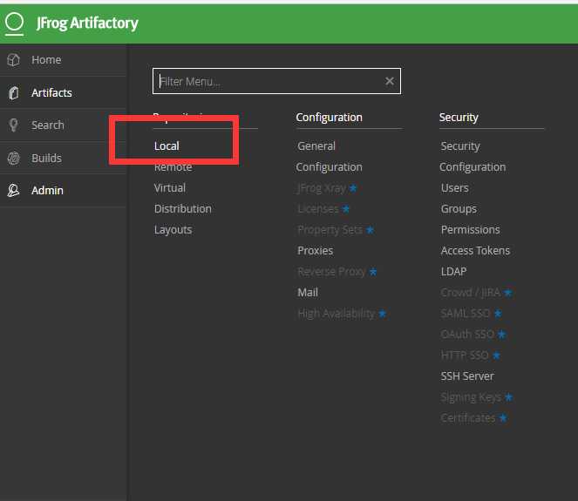The width and height of the screenshot is (578, 501).
Task: Open Users under Security
Action: 455,188
